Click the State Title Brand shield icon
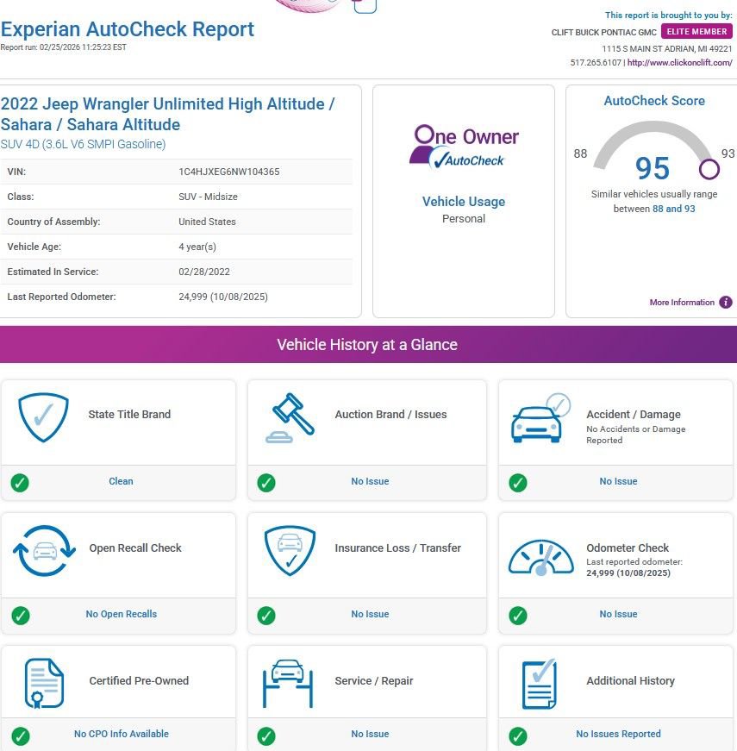737x751 pixels. tap(43, 417)
